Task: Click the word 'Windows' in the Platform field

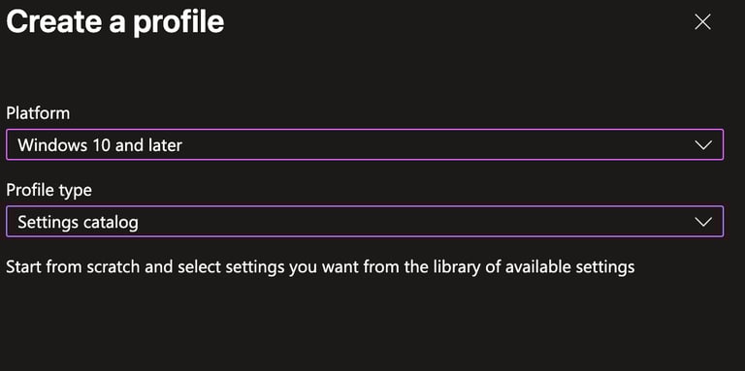Action: 50,144
